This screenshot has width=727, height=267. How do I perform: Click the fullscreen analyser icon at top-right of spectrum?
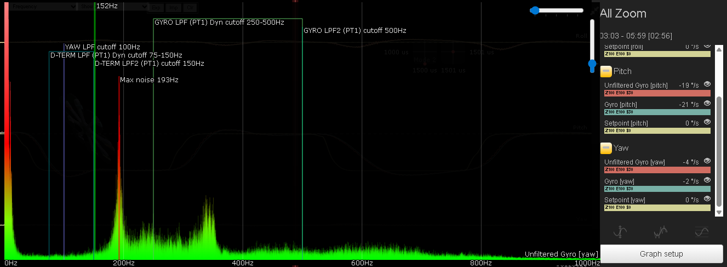(594, 10)
